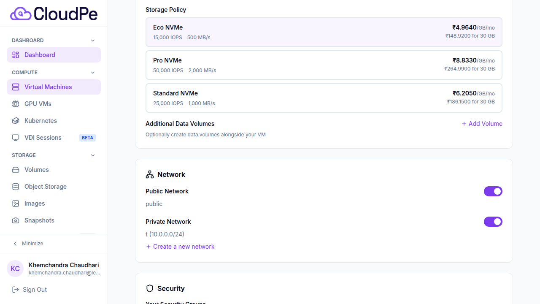This screenshot has width=540, height=304.
Task: Click the ₹148.9200 for 30 GB text
Action: click(470, 36)
